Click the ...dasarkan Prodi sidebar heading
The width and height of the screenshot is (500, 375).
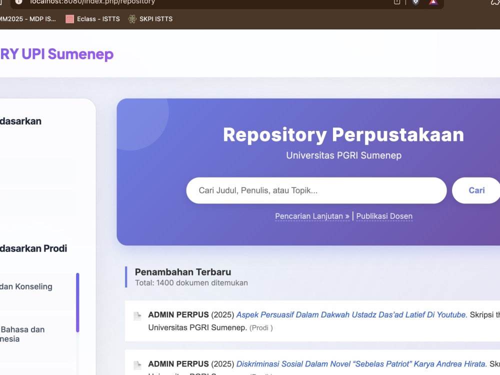(x=33, y=248)
